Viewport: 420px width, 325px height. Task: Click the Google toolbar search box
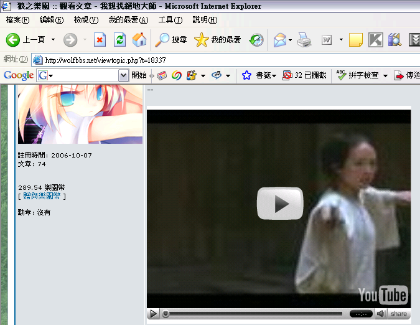pos(82,75)
